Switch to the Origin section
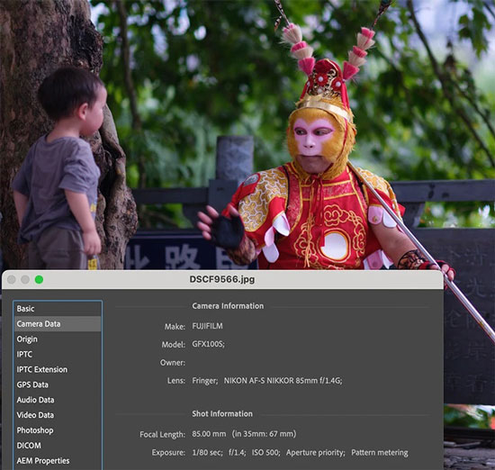Screen dimensions: 495x470 (x=58, y=339)
